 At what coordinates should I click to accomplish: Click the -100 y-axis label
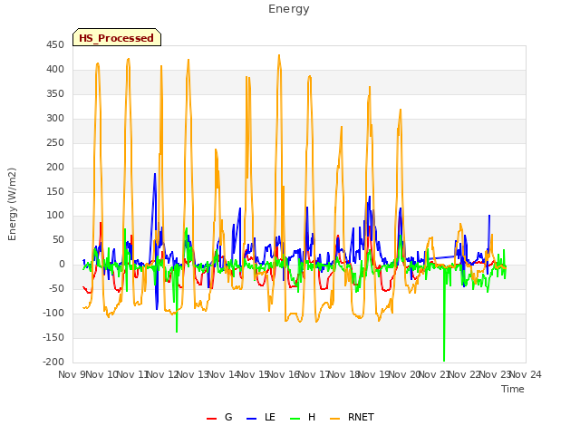tap(53, 314)
